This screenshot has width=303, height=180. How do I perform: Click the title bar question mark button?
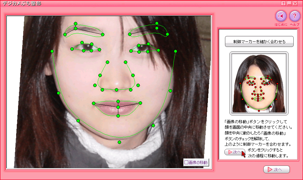(283, 3)
